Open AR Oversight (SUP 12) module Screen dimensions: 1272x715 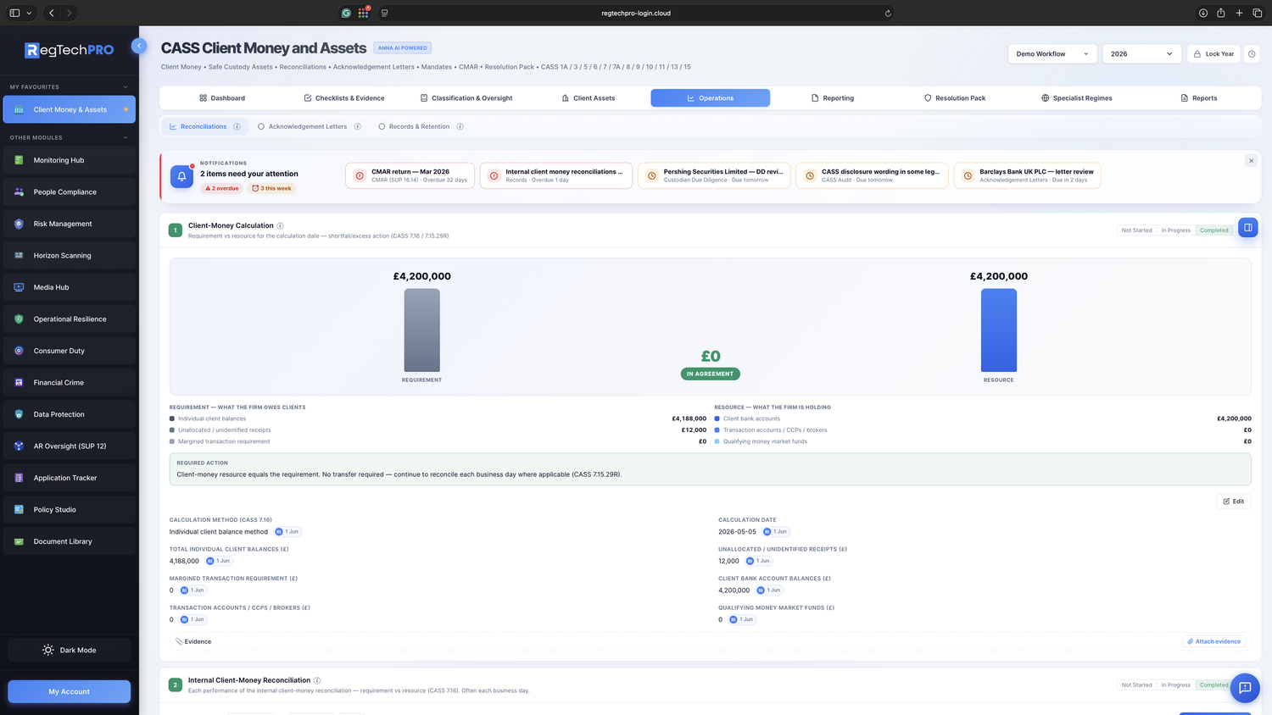pos(70,446)
